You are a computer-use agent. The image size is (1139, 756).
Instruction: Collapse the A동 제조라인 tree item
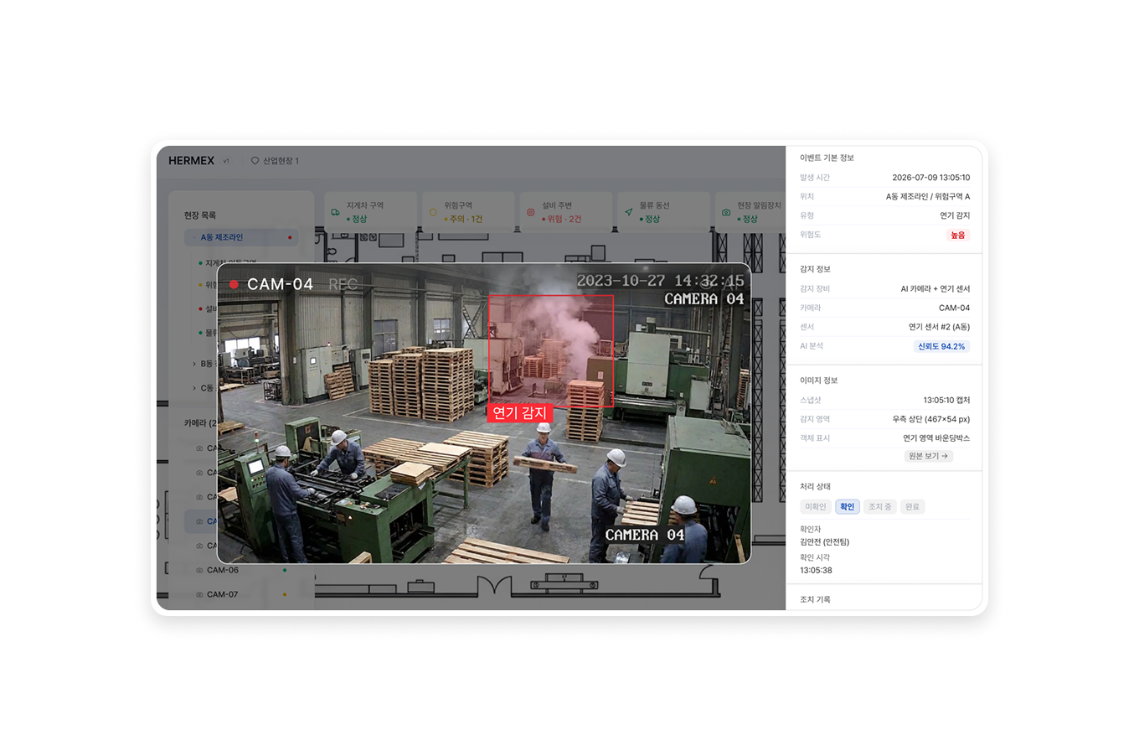[194, 238]
